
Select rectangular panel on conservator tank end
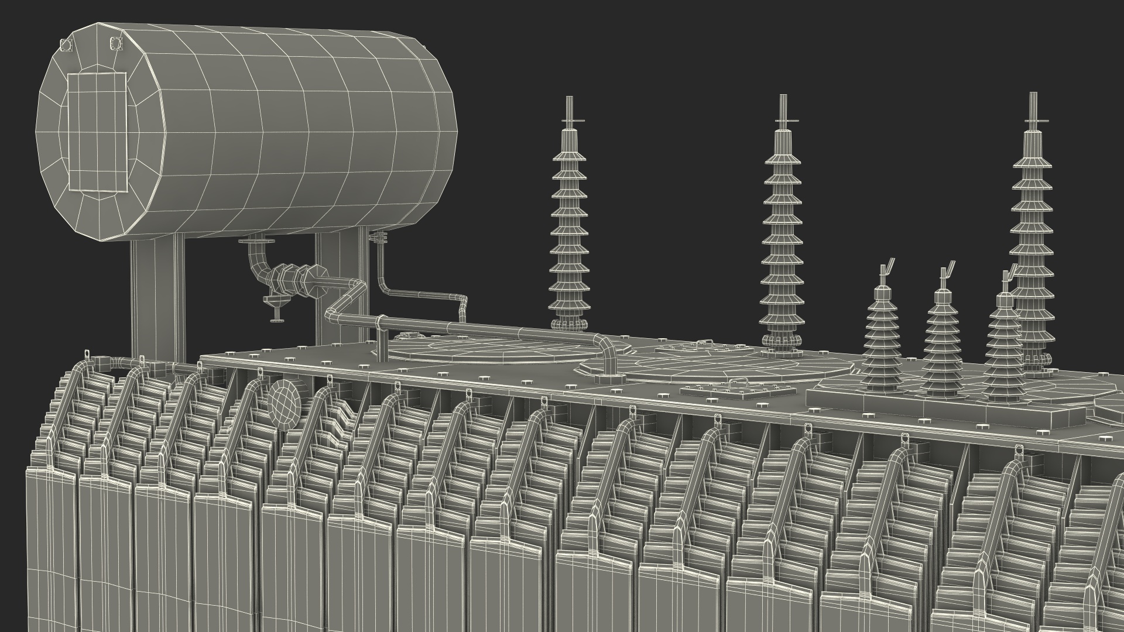click(98, 132)
